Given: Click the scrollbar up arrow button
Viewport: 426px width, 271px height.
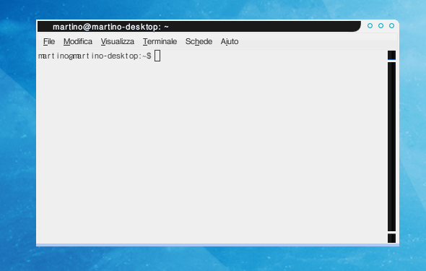Looking at the screenshot, I should [391, 55].
